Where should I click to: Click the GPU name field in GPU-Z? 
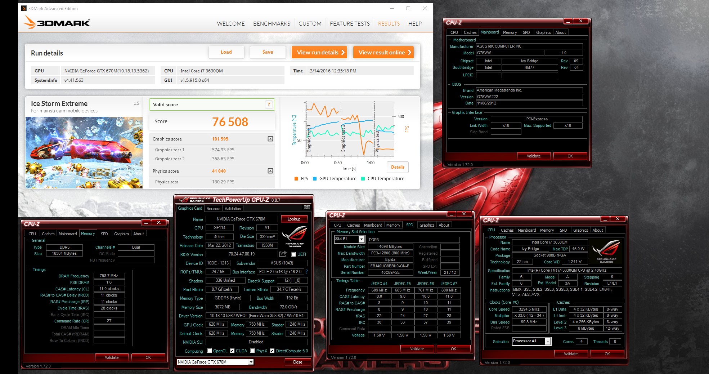coord(241,219)
